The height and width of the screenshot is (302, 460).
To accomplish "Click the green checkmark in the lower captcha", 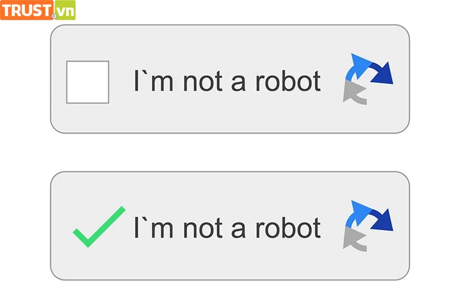I will (x=99, y=227).
